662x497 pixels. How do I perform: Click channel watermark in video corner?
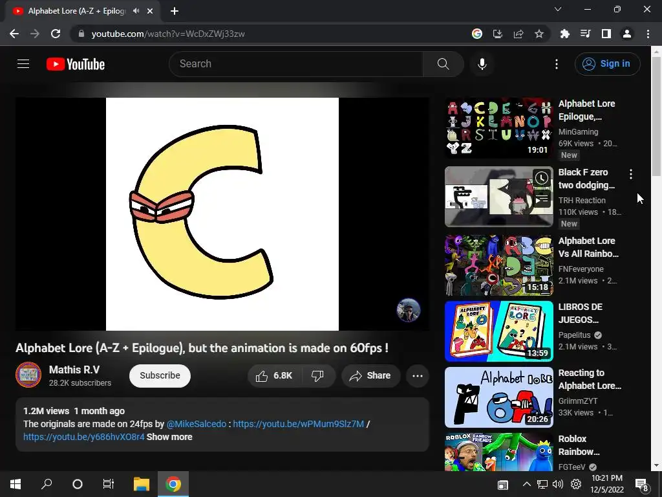click(x=409, y=310)
